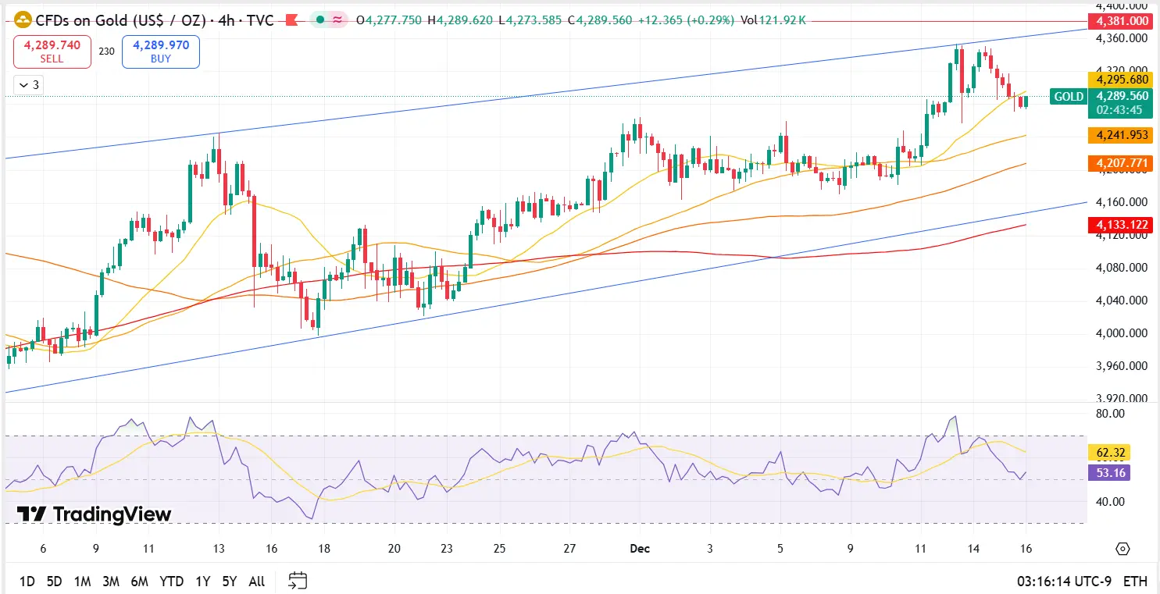Select the YTD range tab
The image size is (1160, 594).
(x=172, y=581)
